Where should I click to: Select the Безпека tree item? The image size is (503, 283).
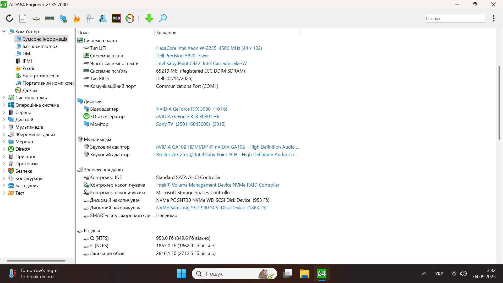(x=20, y=171)
